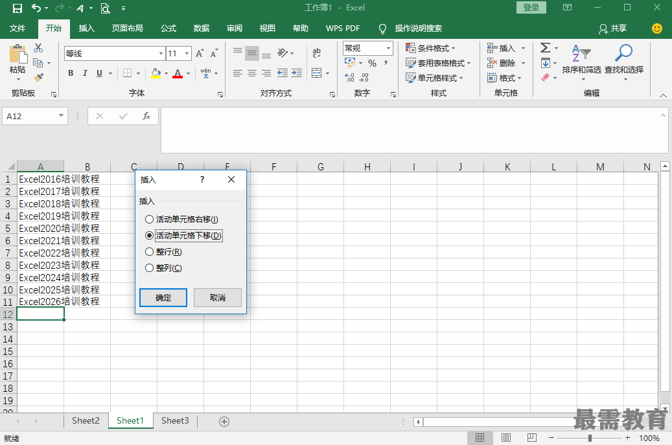Open the Name Box dropdown arrow
The height and width of the screenshot is (445, 672).
pos(62,116)
